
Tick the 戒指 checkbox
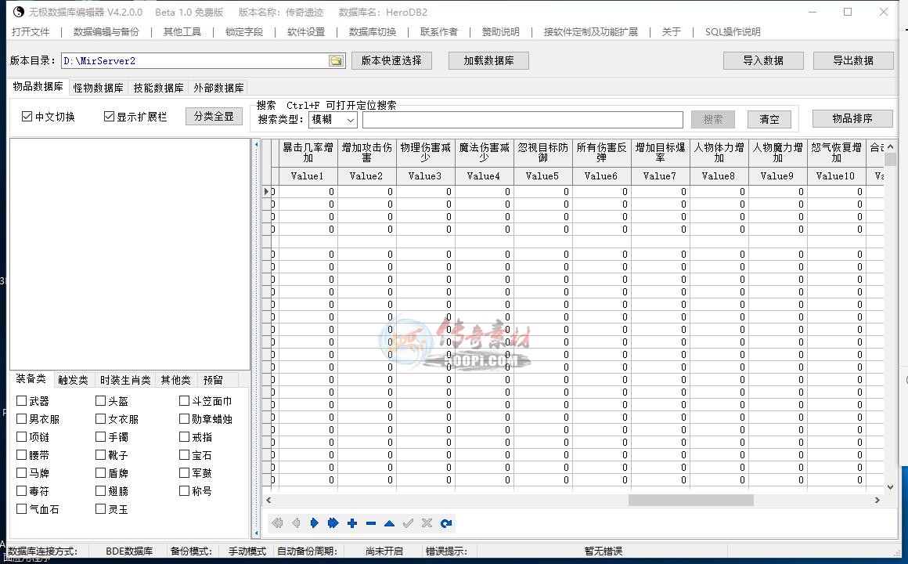pos(184,436)
